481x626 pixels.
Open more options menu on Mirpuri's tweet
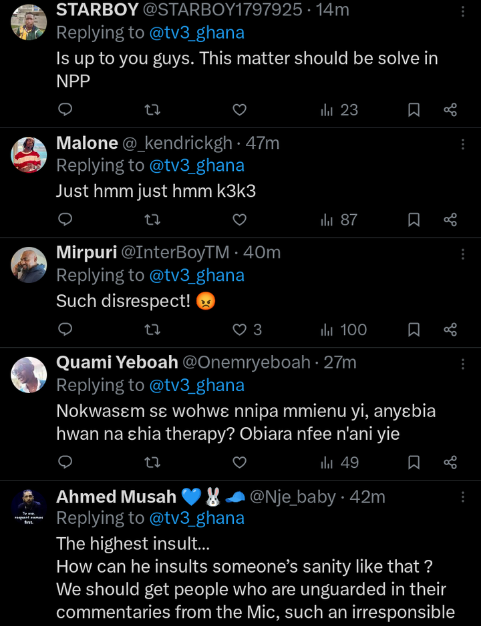(463, 254)
